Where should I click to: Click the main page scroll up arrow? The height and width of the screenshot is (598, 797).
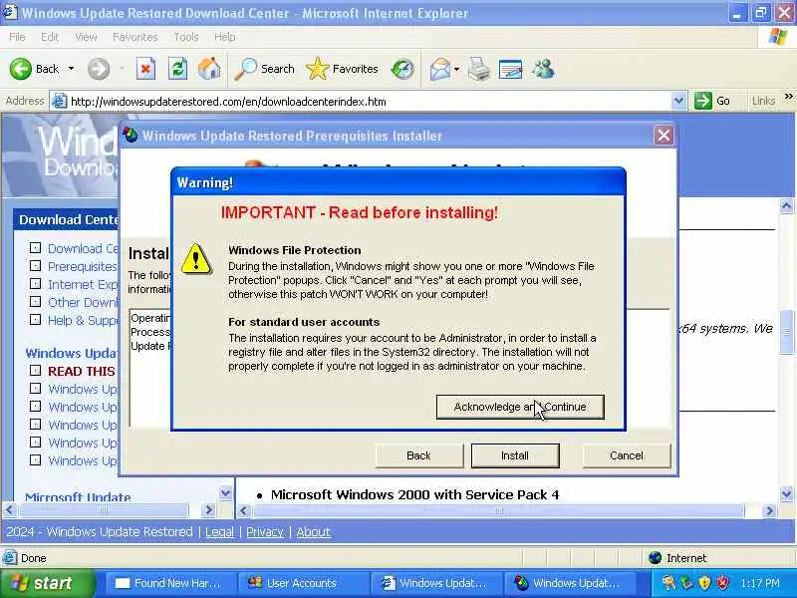786,206
